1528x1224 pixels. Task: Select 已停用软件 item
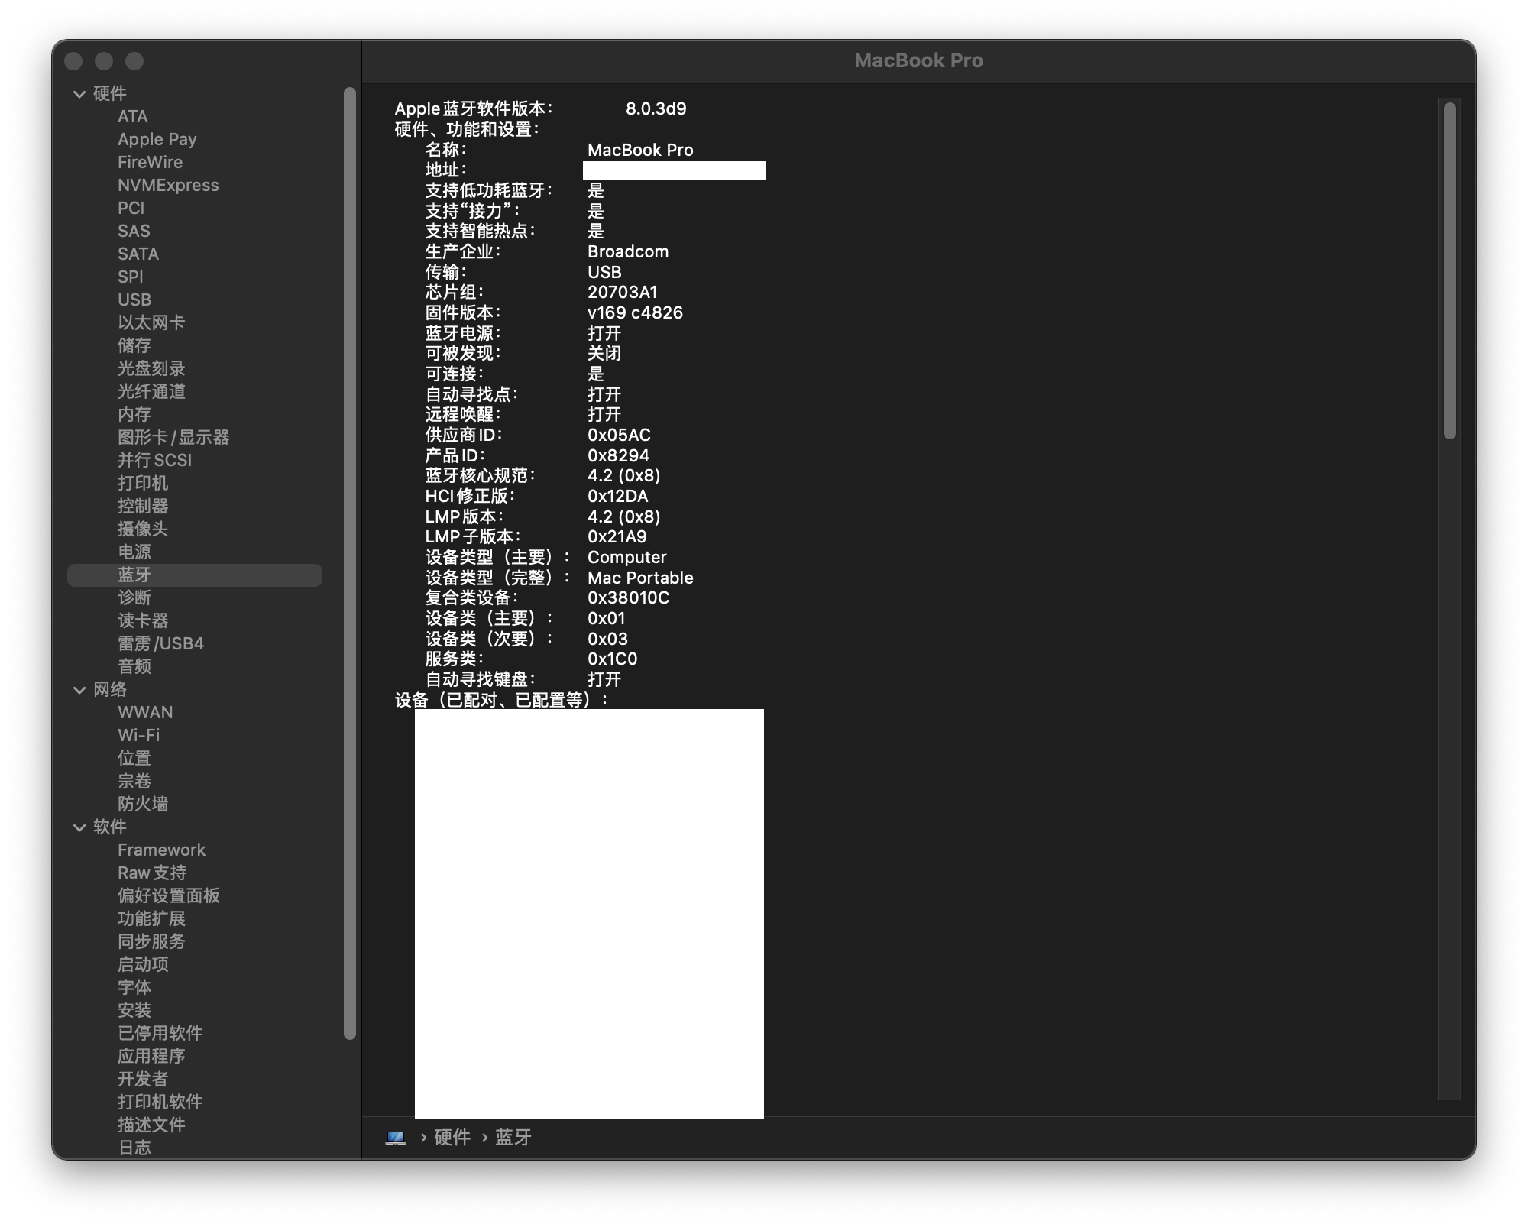tap(160, 1033)
